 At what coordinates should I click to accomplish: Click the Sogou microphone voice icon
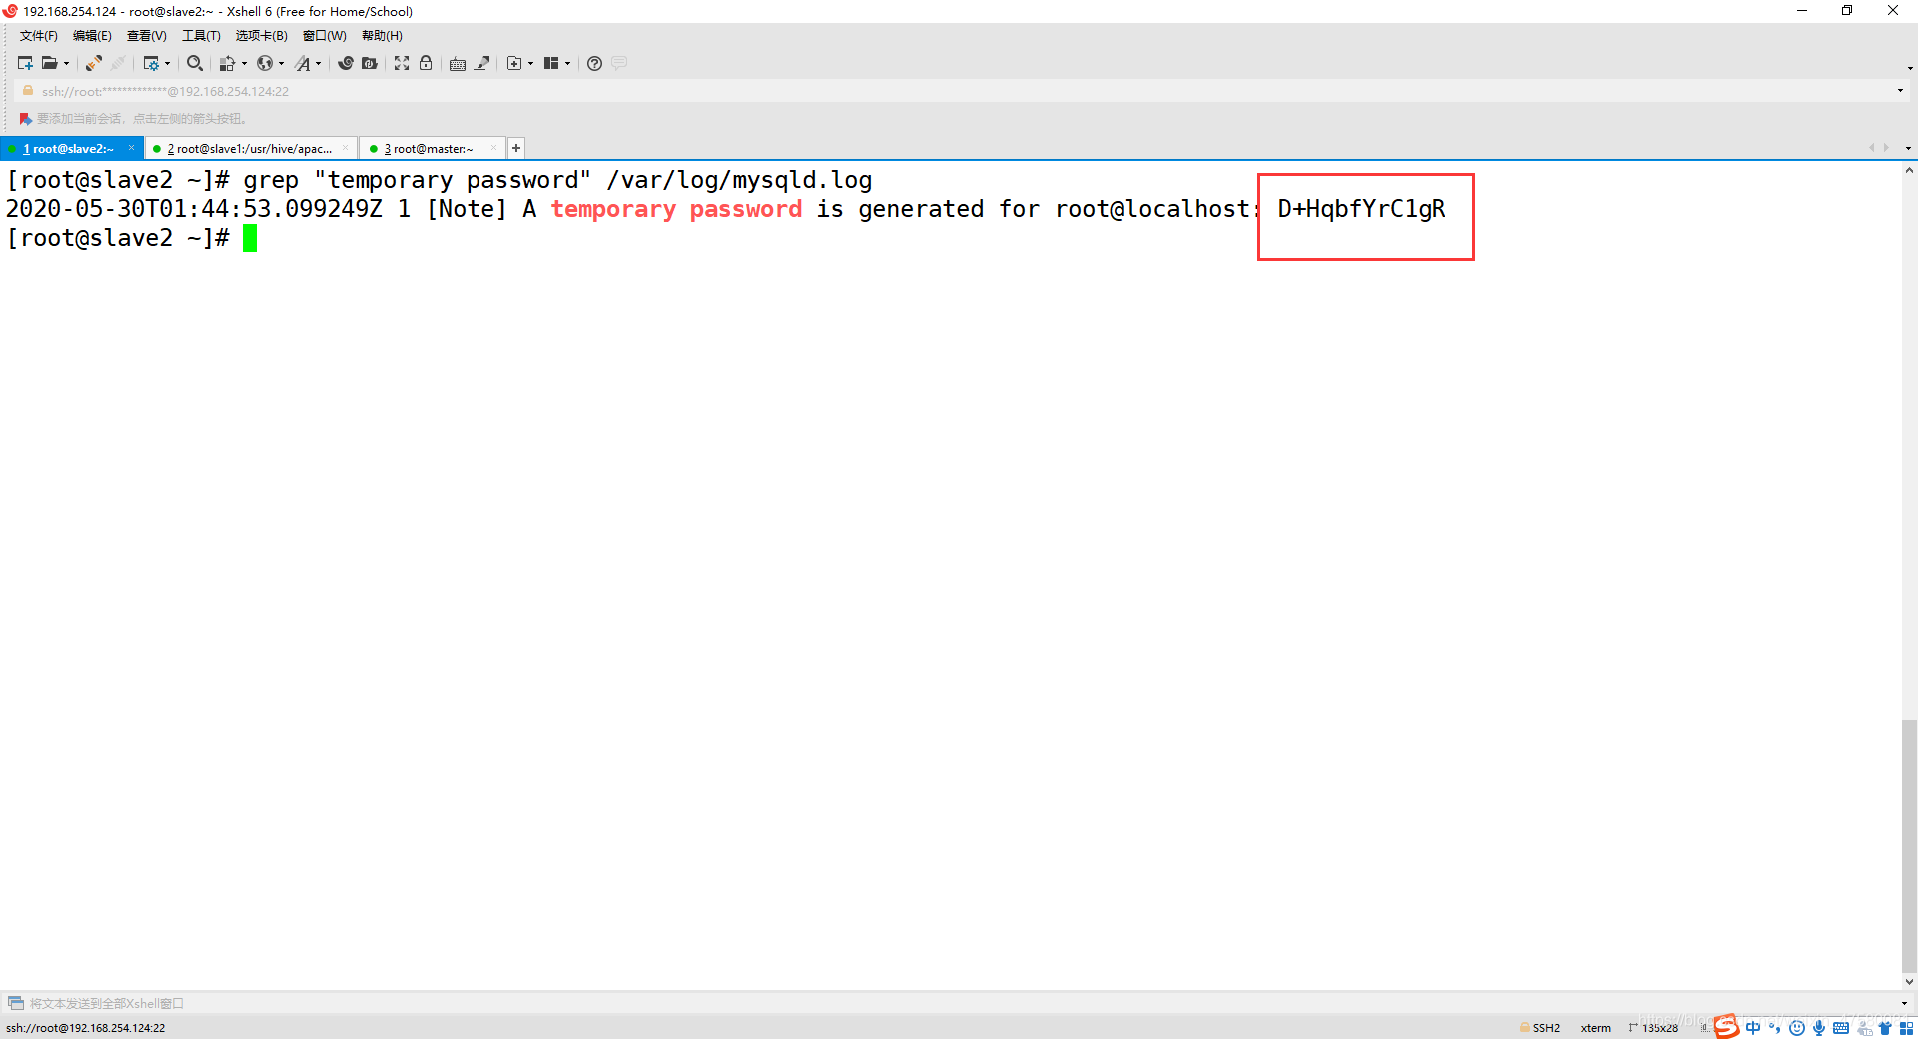[x=1819, y=1028]
